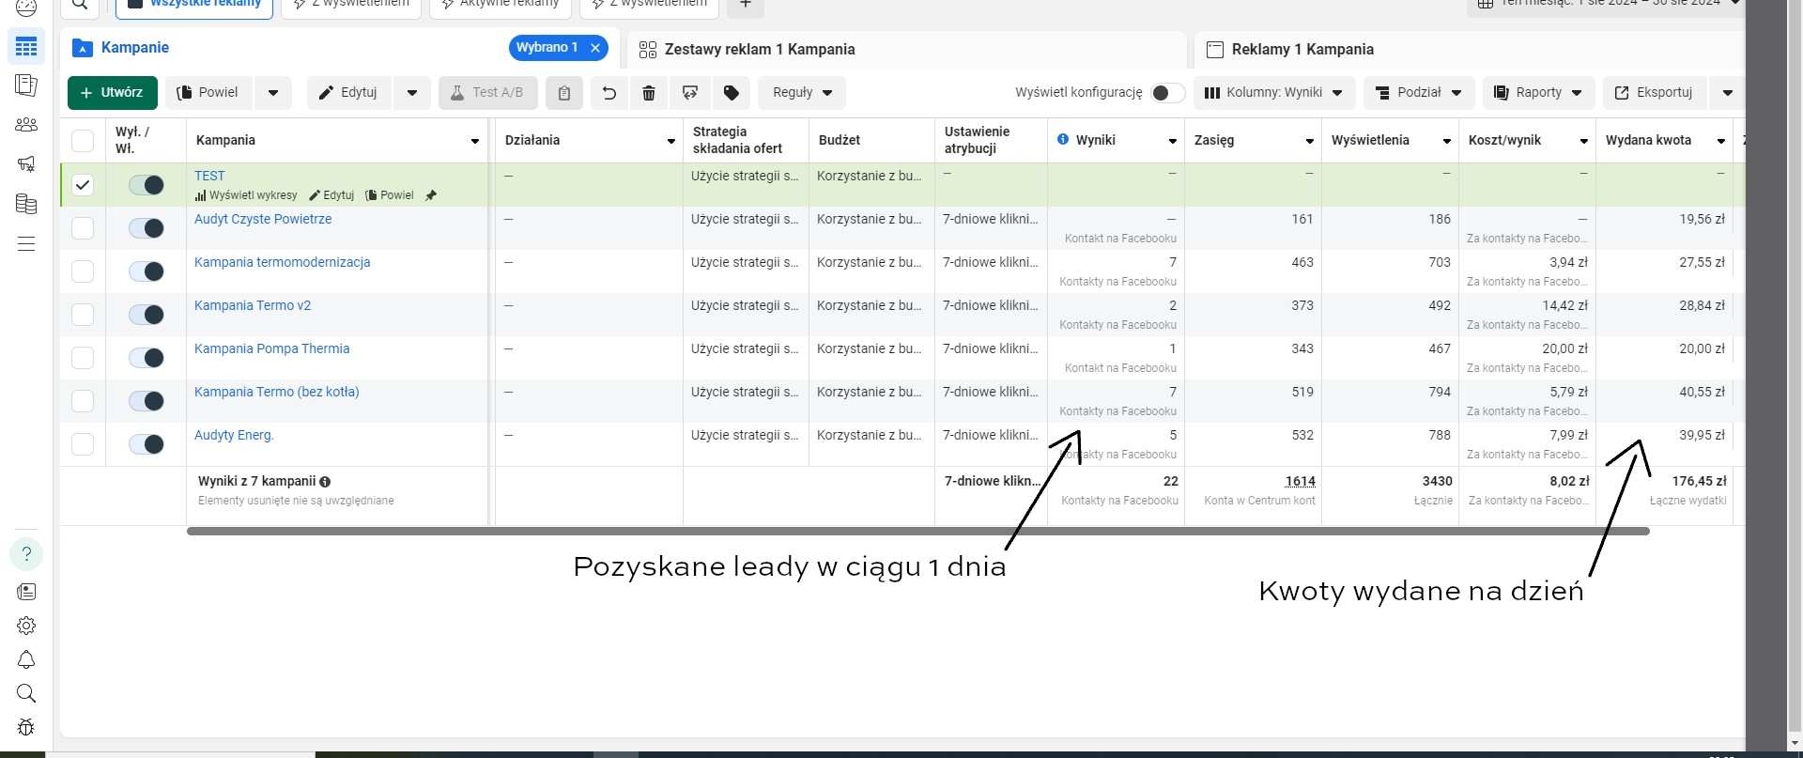Click the Test A/B button
1803x758 pixels.
[487, 93]
